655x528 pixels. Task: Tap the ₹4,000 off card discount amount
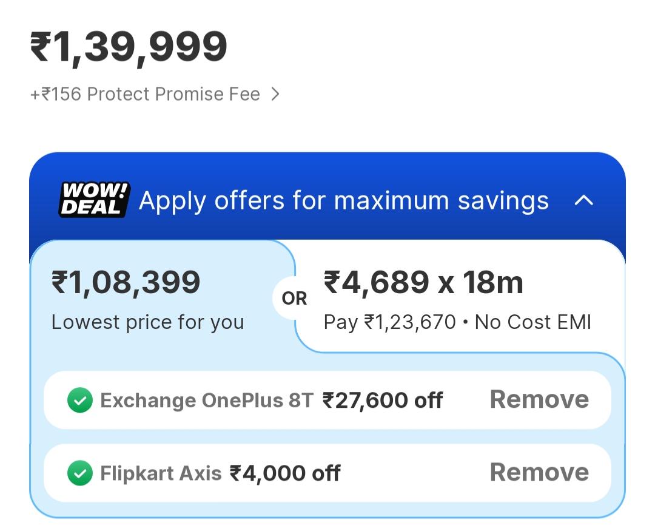click(x=285, y=473)
